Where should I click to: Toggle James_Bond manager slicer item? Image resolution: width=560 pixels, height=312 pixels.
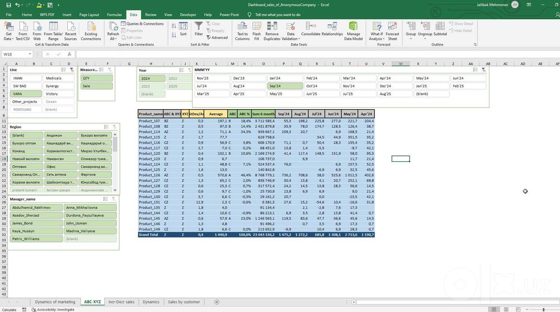pos(36,223)
